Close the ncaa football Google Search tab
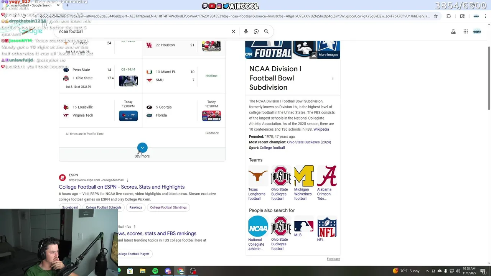 coord(58,5)
